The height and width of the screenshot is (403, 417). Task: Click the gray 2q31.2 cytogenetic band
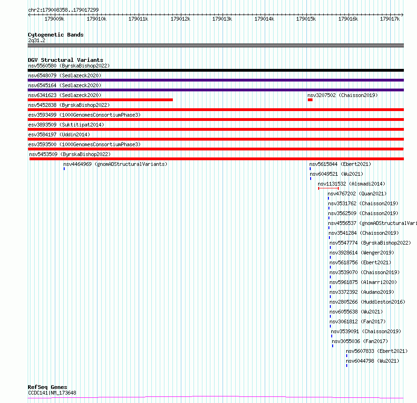point(216,45)
